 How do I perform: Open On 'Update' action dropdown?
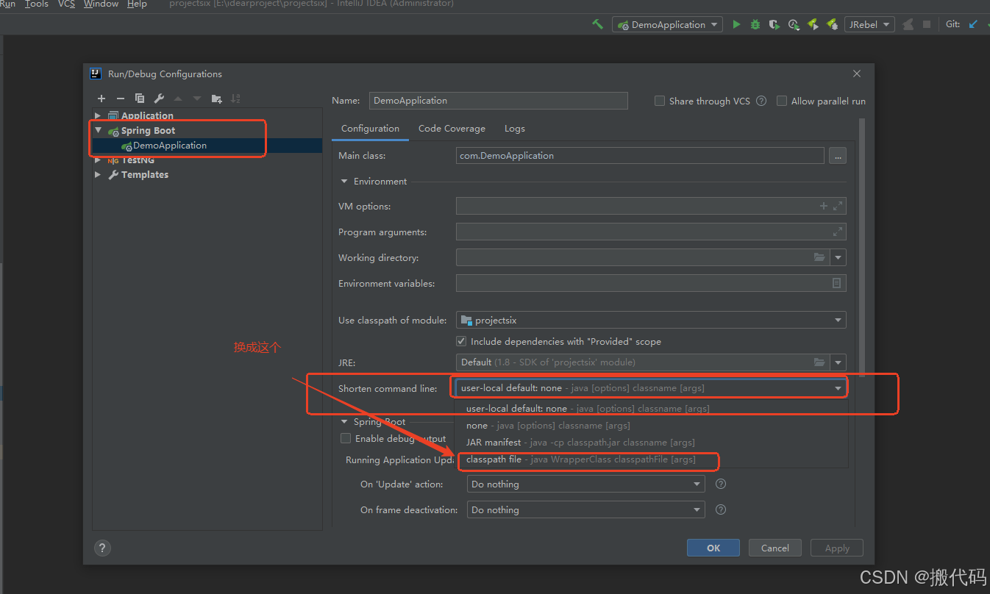tap(586, 484)
